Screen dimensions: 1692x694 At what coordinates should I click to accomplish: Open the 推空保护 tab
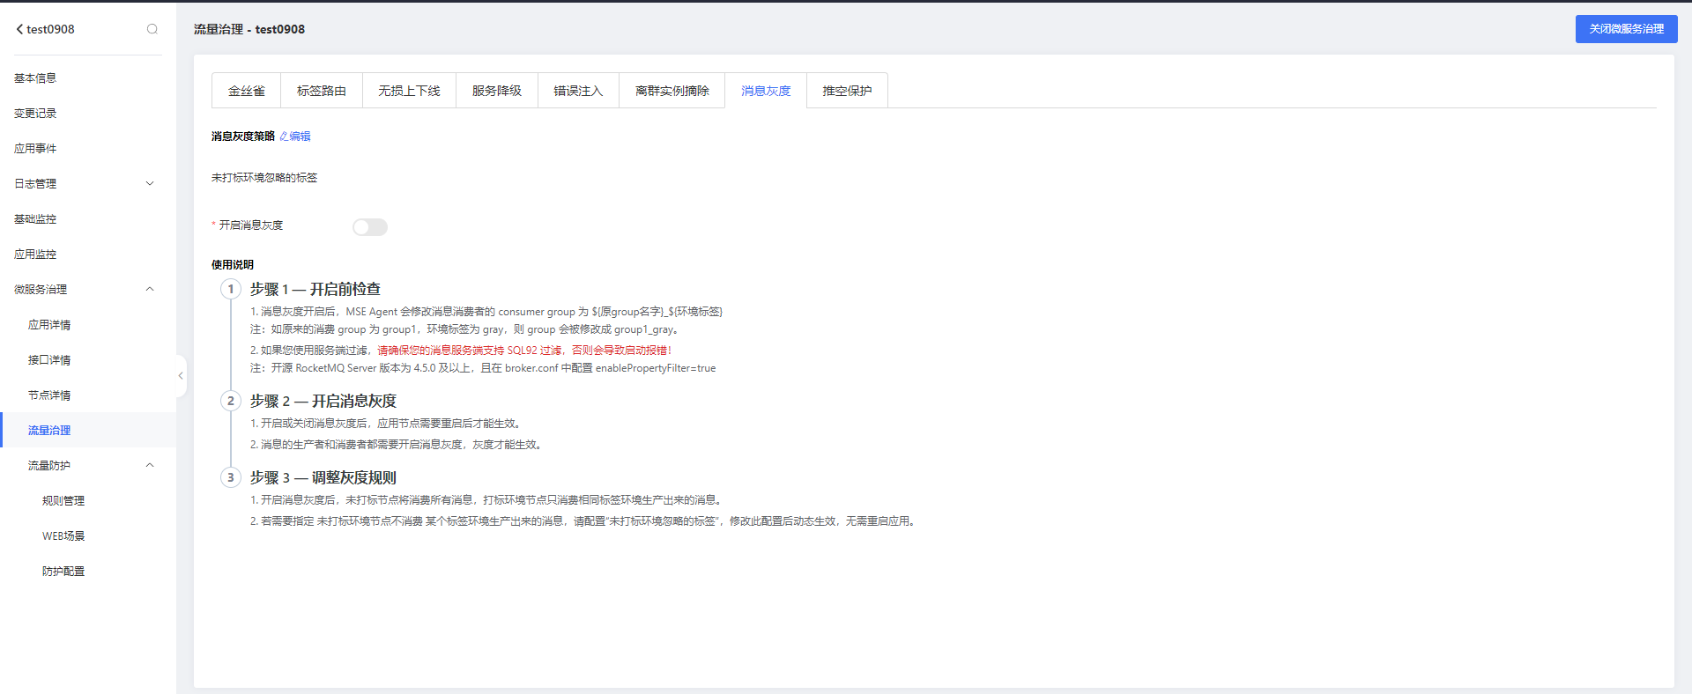(x=847, y=91)
